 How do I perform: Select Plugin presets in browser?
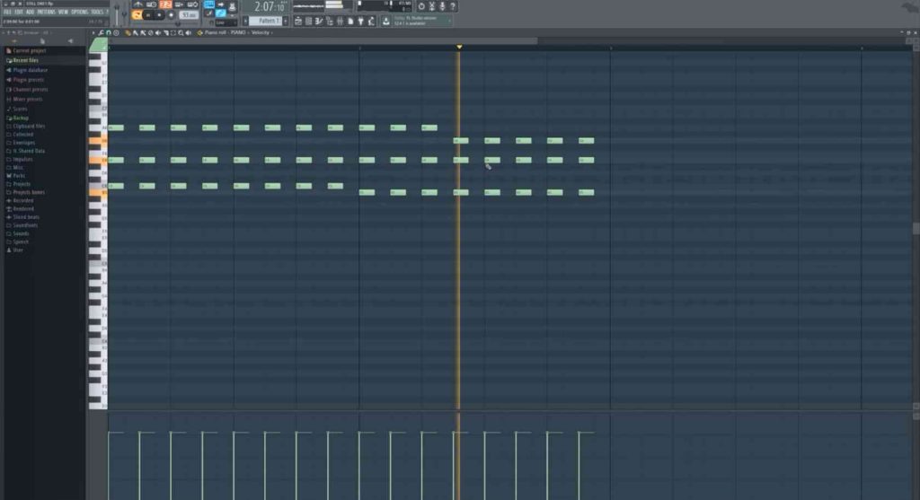[x=28, y=79]
